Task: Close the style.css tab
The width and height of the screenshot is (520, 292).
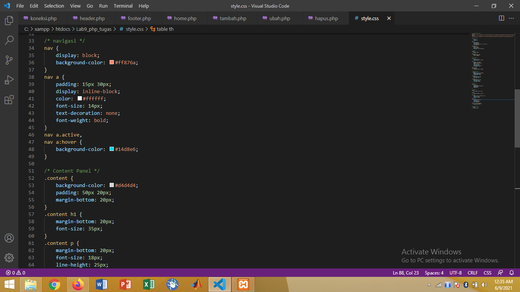Action: click(x=389, y=18)
